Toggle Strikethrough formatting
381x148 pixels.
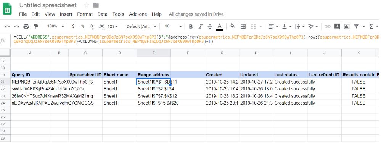[210, 26]
